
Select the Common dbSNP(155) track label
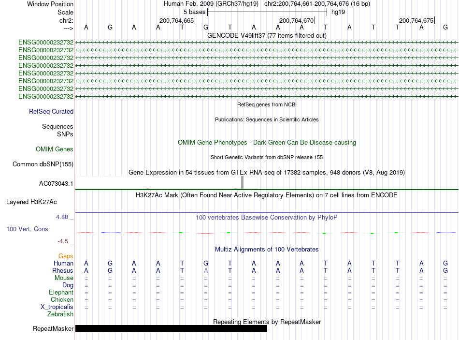click(x=43, y=164)
